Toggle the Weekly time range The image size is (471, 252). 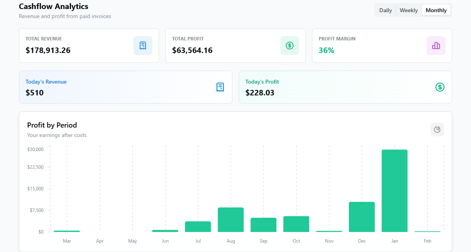[x=409, y=10]
